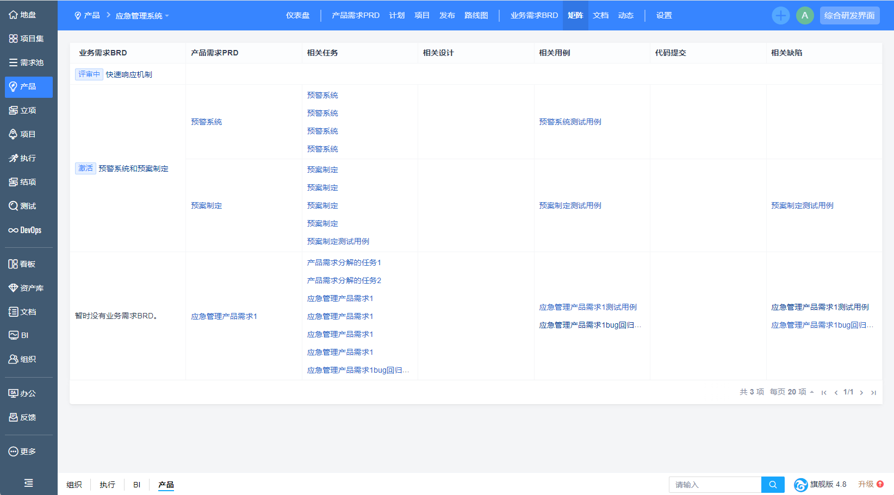894x495 pixels.
Task: Click the search magnifier button
Action: (x=773, y=485)
